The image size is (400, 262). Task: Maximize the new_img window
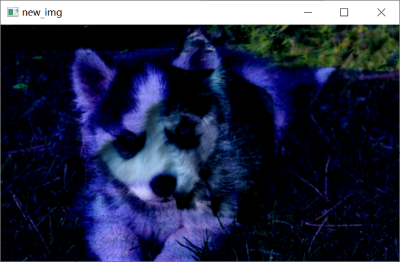pos(344,13)
